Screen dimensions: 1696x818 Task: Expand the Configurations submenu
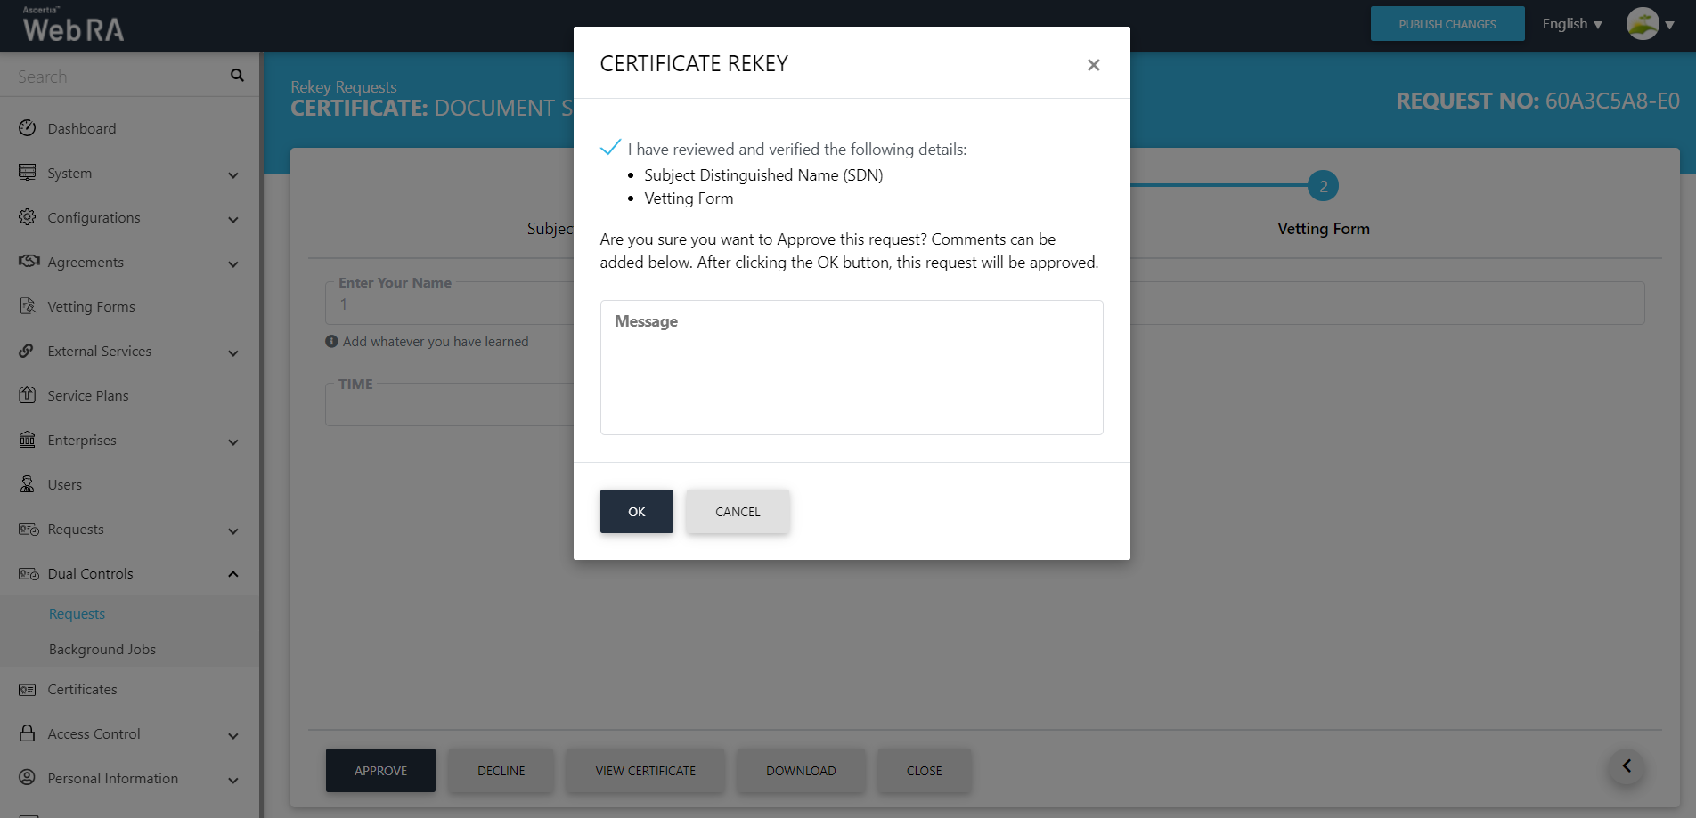click(x=233, y=219)
